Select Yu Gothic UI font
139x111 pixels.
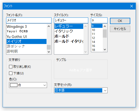[26, 37]
